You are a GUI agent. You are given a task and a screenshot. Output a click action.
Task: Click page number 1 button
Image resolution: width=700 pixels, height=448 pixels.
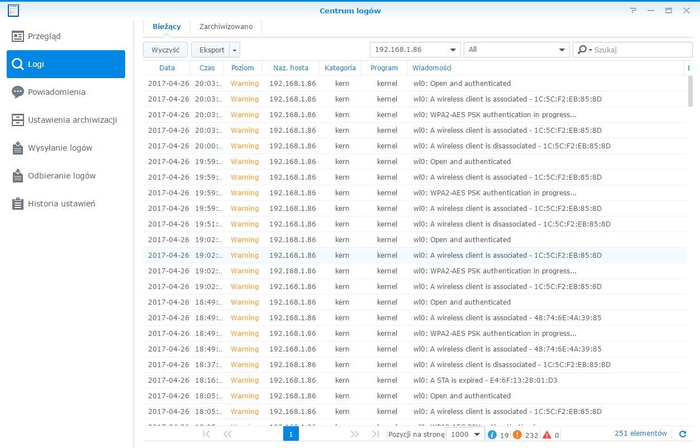pyautogui.click(x=291, y=434)
